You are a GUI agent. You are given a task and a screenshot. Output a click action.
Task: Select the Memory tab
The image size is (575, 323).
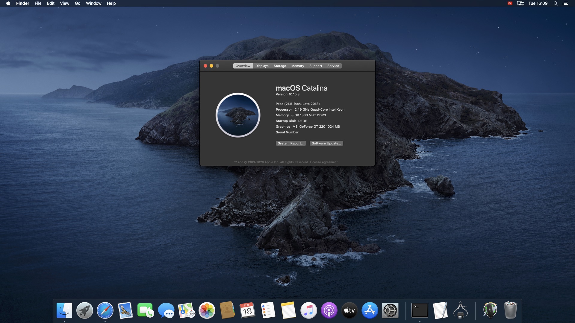tap(297, 66)
